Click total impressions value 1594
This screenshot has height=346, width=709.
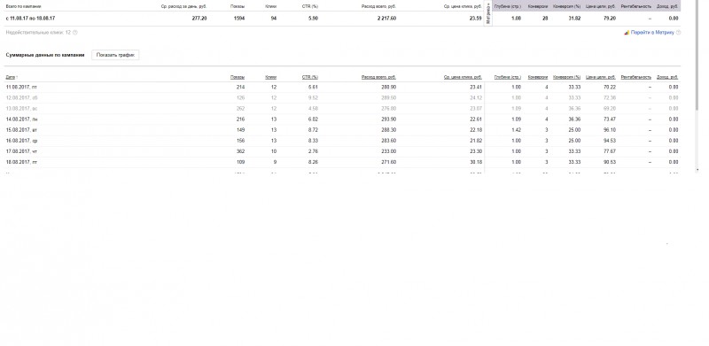[x=239, y=19]
